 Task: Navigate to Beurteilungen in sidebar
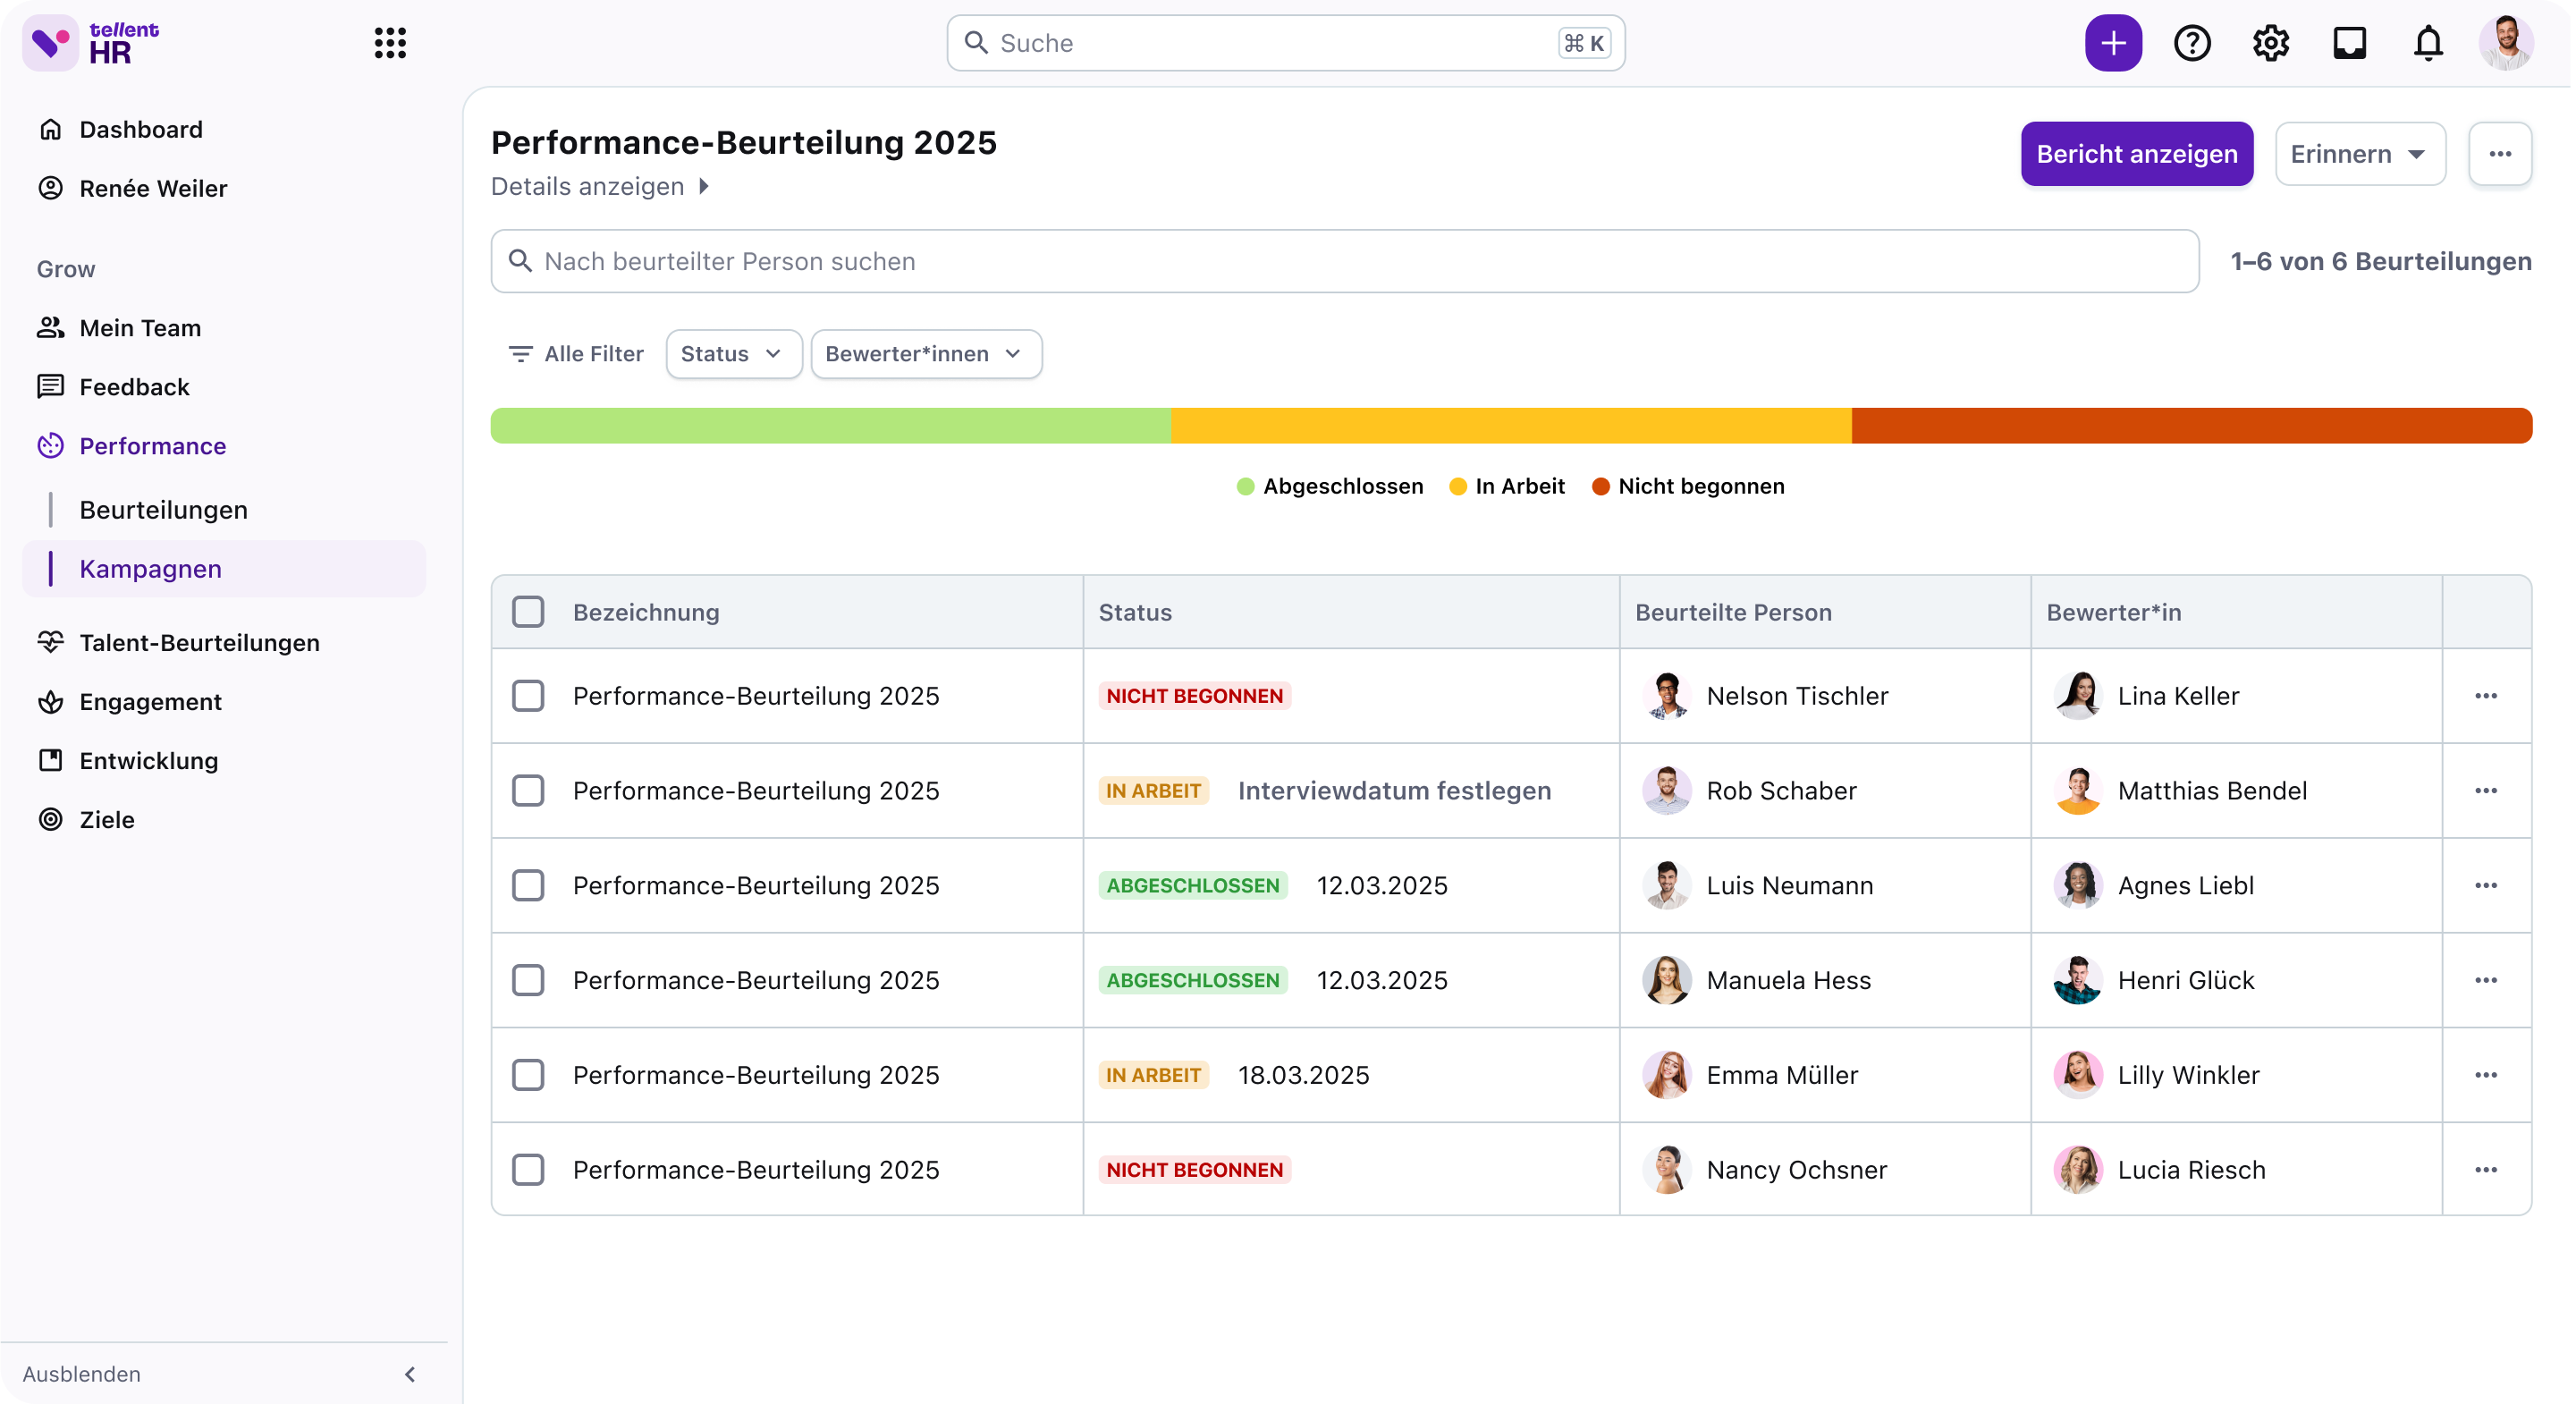[163, 510]
